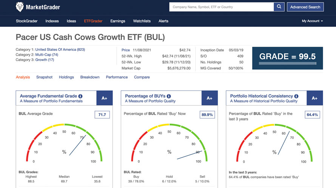336x188 pixels.
Task: Click the 89.9% buy percentage value
Action: pyautogui.click(x=207, y=115)
